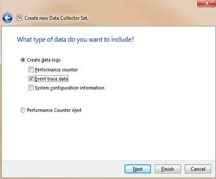This screenshot has width=216, height=179.
Task: Enable the Performance counter checkbox
Action: pos(31,69)
